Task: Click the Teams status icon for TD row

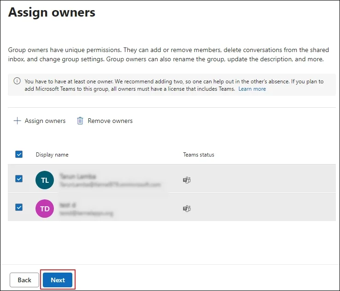Action: pyautogui.click(x=187, y=209)
